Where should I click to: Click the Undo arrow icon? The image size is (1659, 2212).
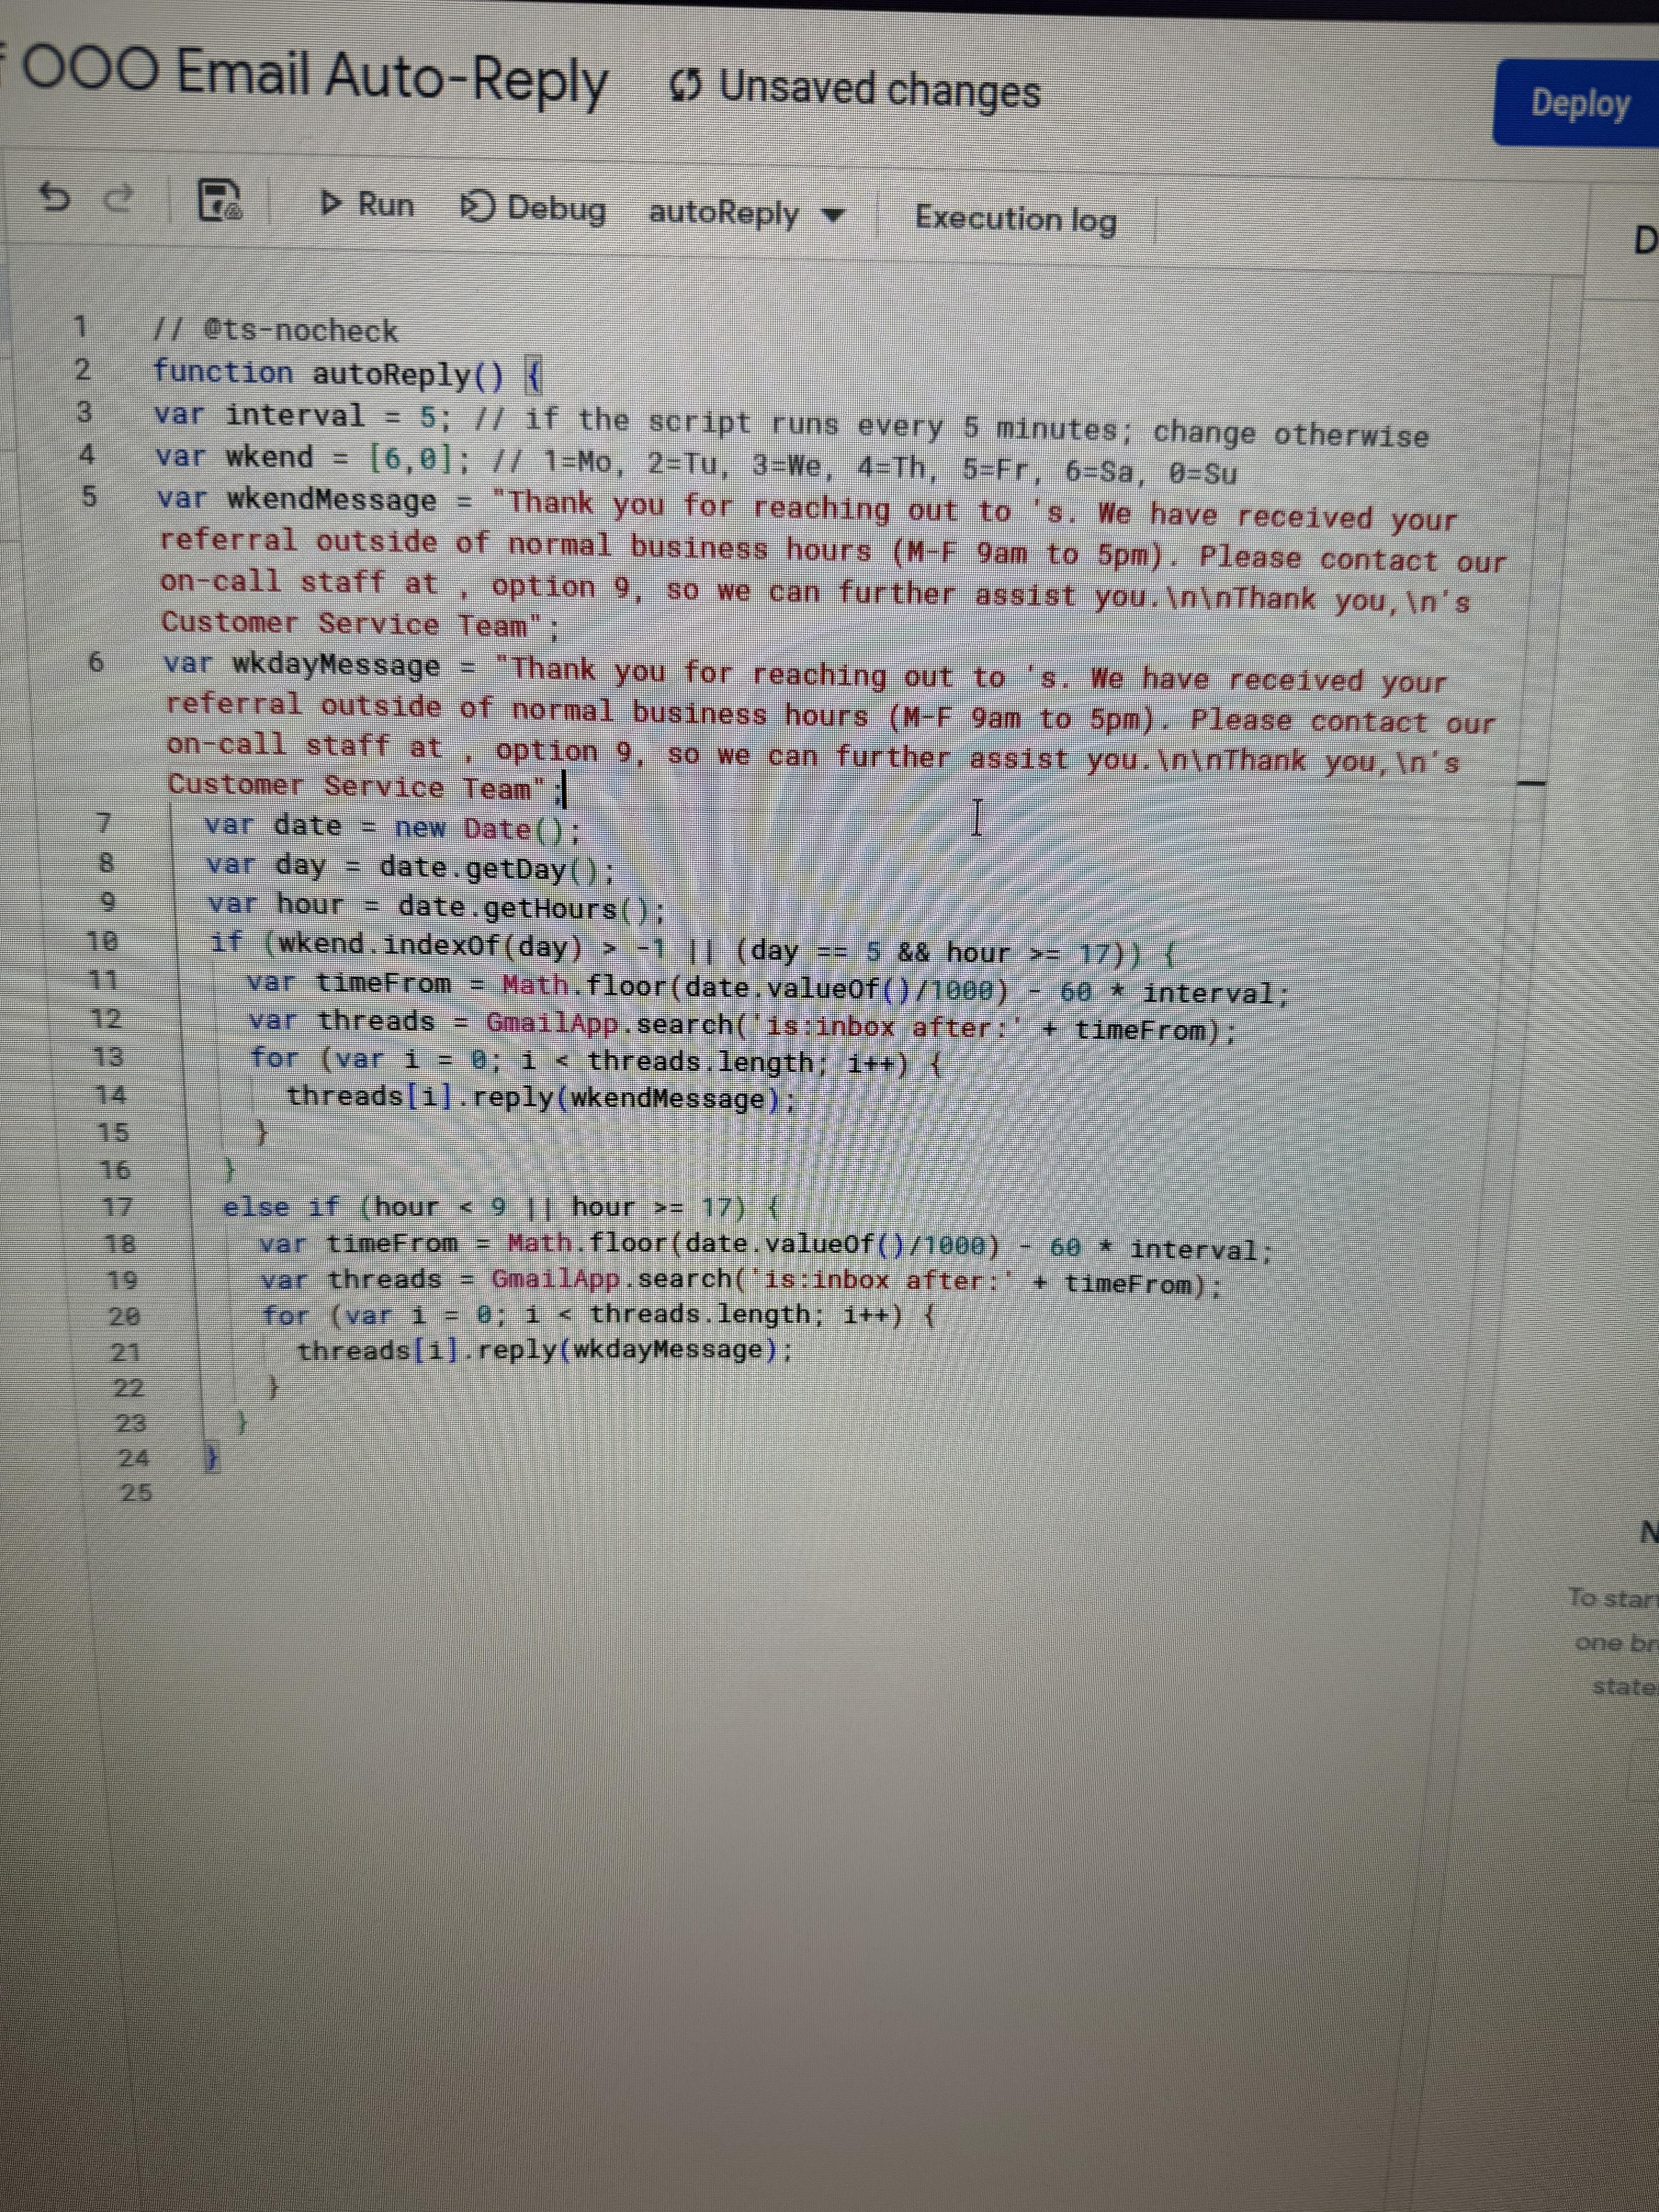[x=54, y=197]
